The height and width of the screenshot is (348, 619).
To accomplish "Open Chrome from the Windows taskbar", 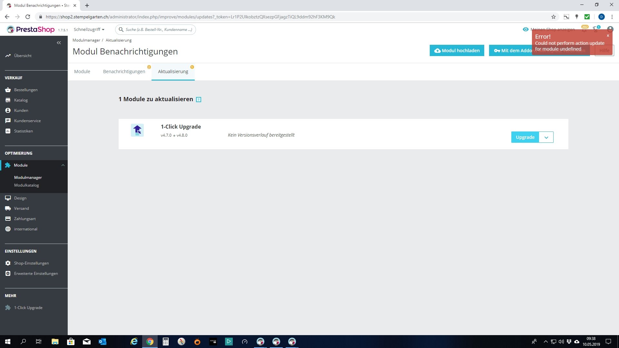I will (150, 342).
